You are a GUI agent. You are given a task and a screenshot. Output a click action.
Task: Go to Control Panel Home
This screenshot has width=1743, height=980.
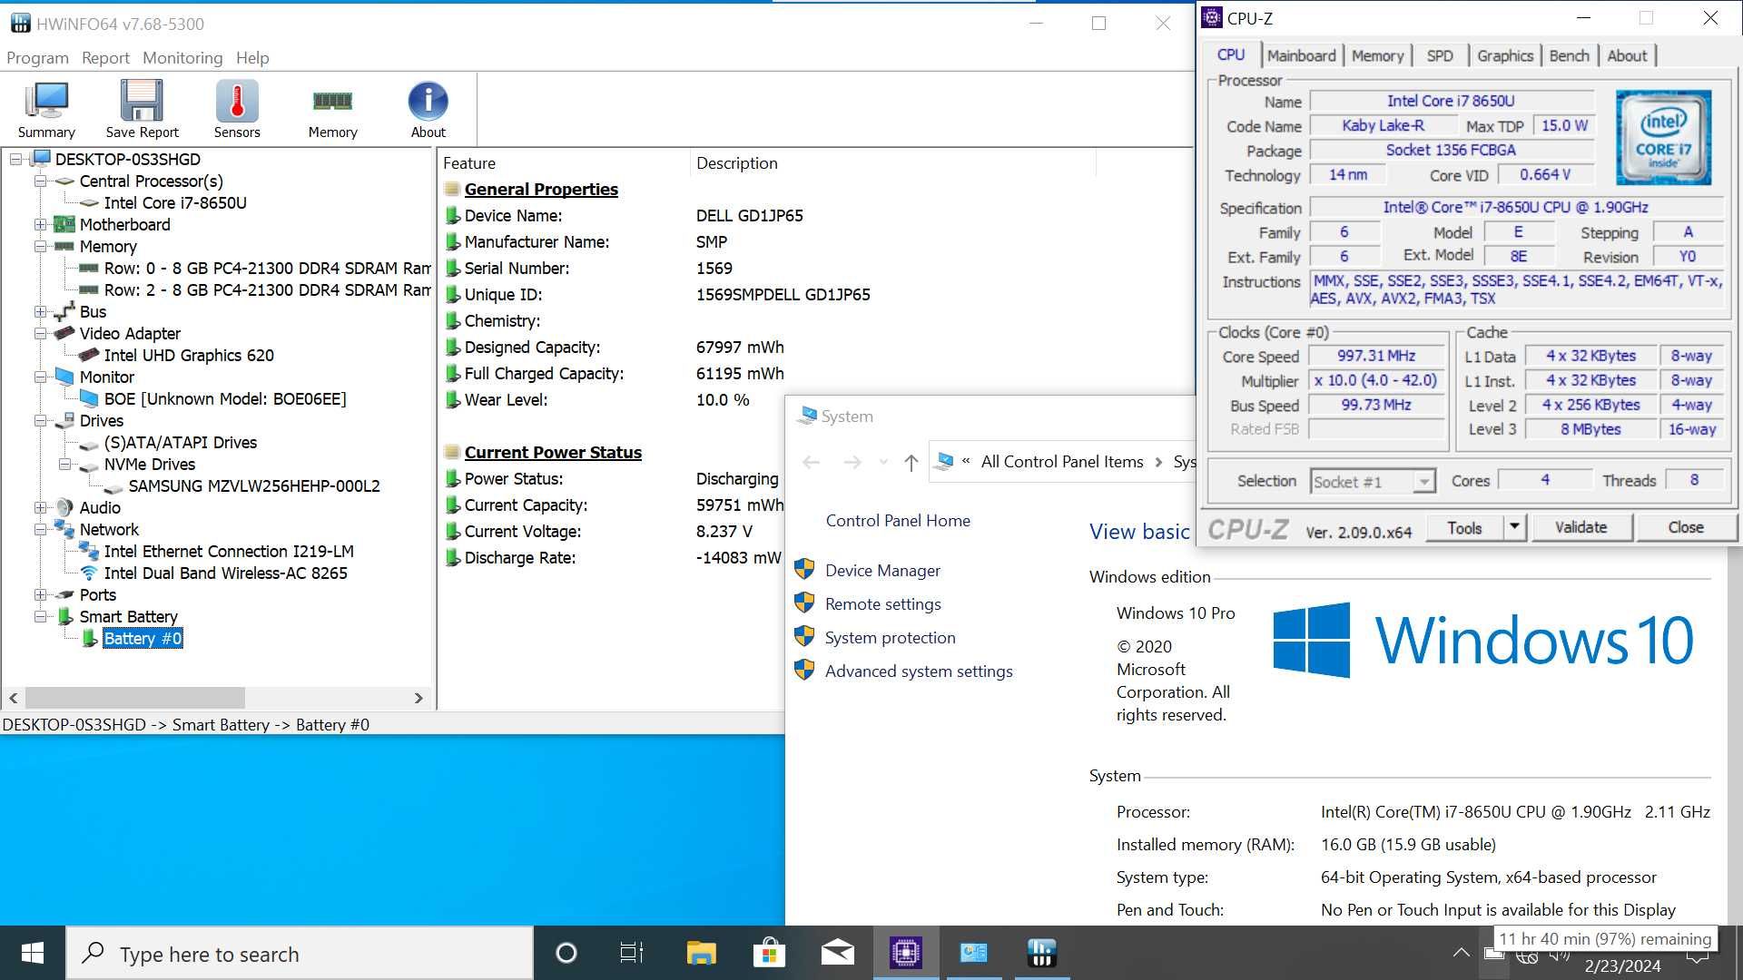pyautogui.click(x=898, y=520)
